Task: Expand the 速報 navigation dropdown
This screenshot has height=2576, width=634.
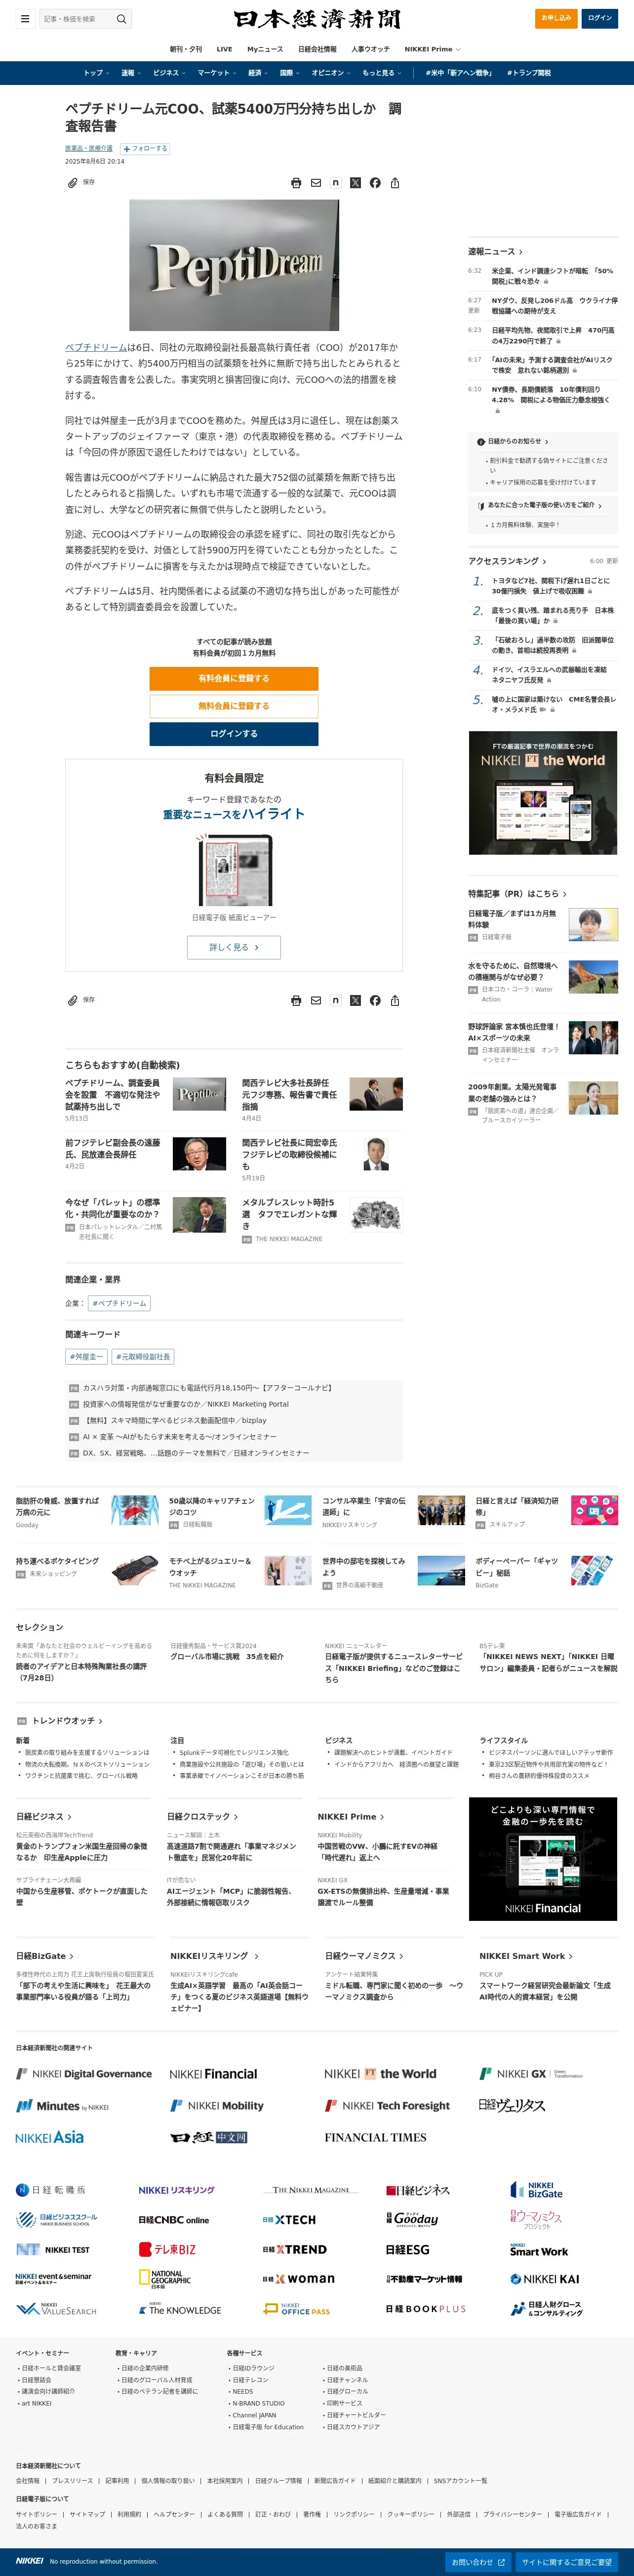Action: coord(131,73)
